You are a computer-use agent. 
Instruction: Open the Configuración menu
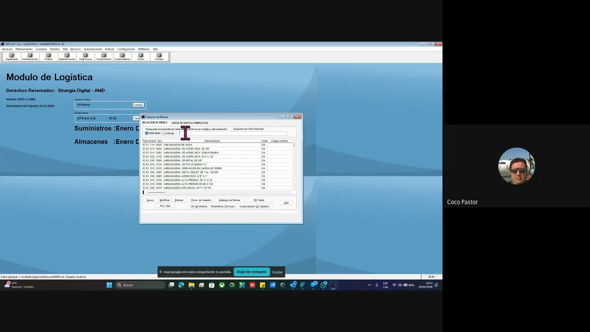click(126, 49)
